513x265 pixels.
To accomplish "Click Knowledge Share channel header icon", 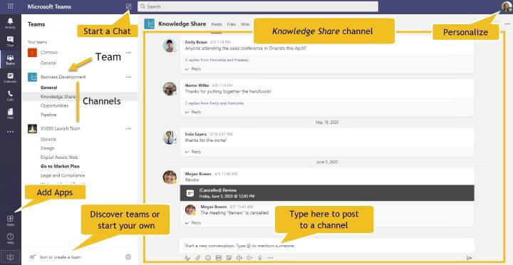I will click(x=149, y=24).
